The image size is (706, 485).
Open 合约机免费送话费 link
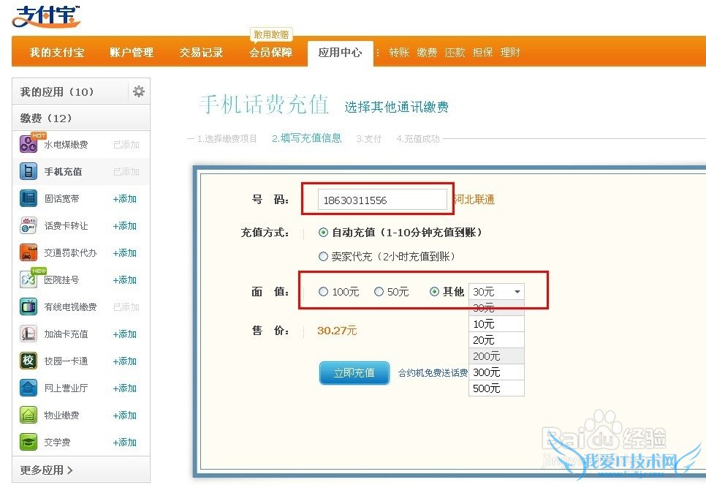click(433, 373)
